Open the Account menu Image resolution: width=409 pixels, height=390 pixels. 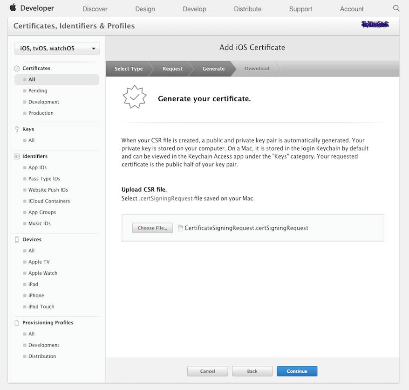352,9
